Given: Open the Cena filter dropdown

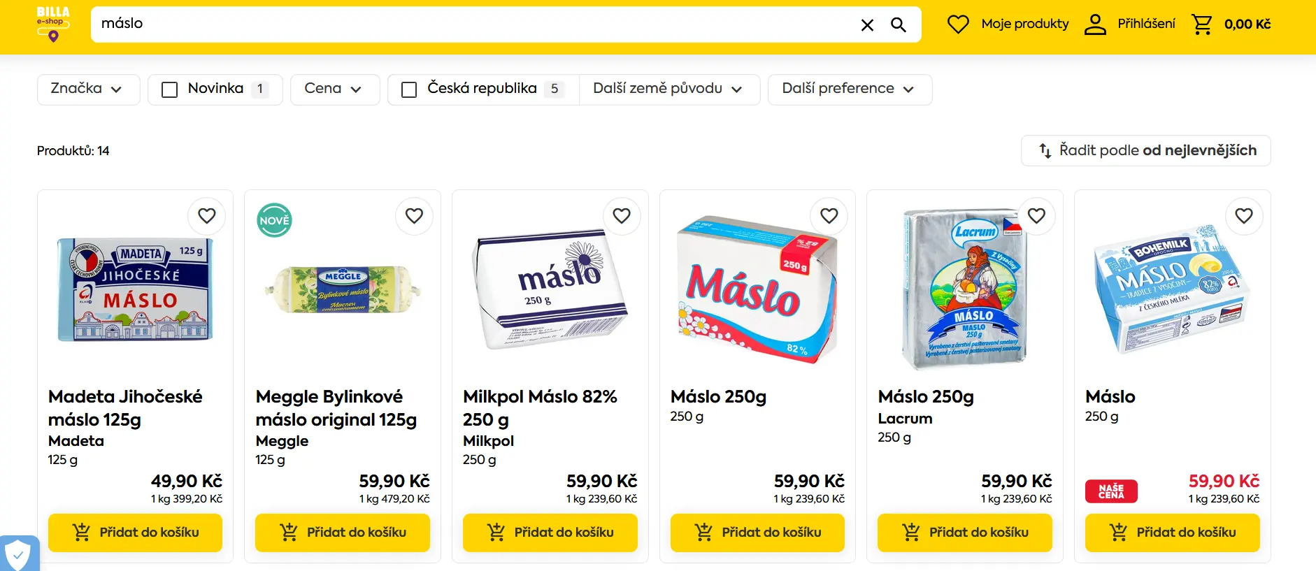Looking at the screenshot, I should tap(334, 89).
